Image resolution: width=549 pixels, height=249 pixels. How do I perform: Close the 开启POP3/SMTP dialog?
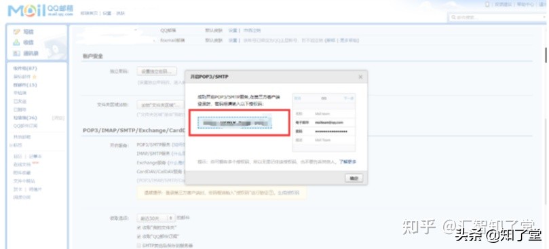[x=360, y=77]
